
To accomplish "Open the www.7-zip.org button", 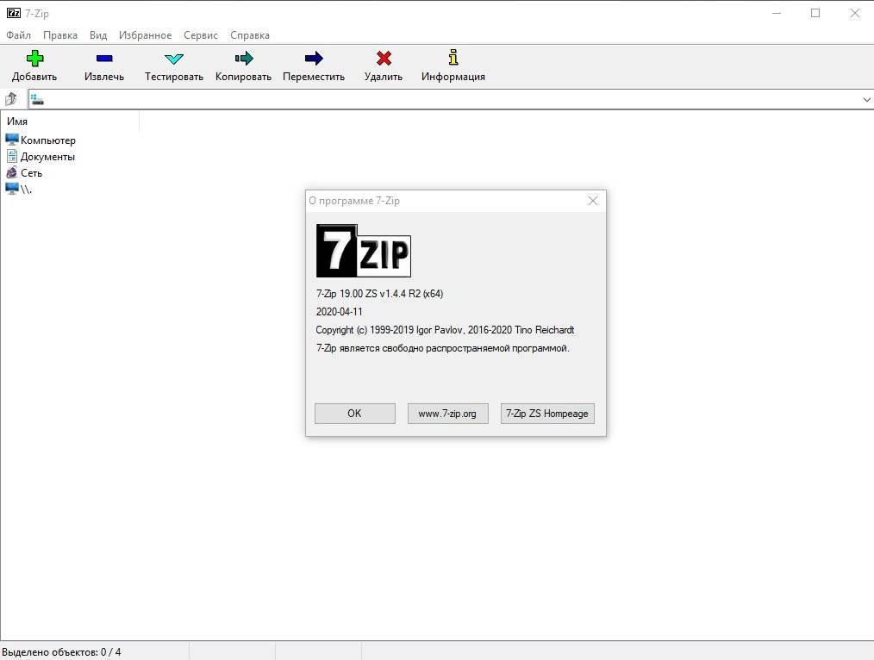I will (x=447, y=414).
